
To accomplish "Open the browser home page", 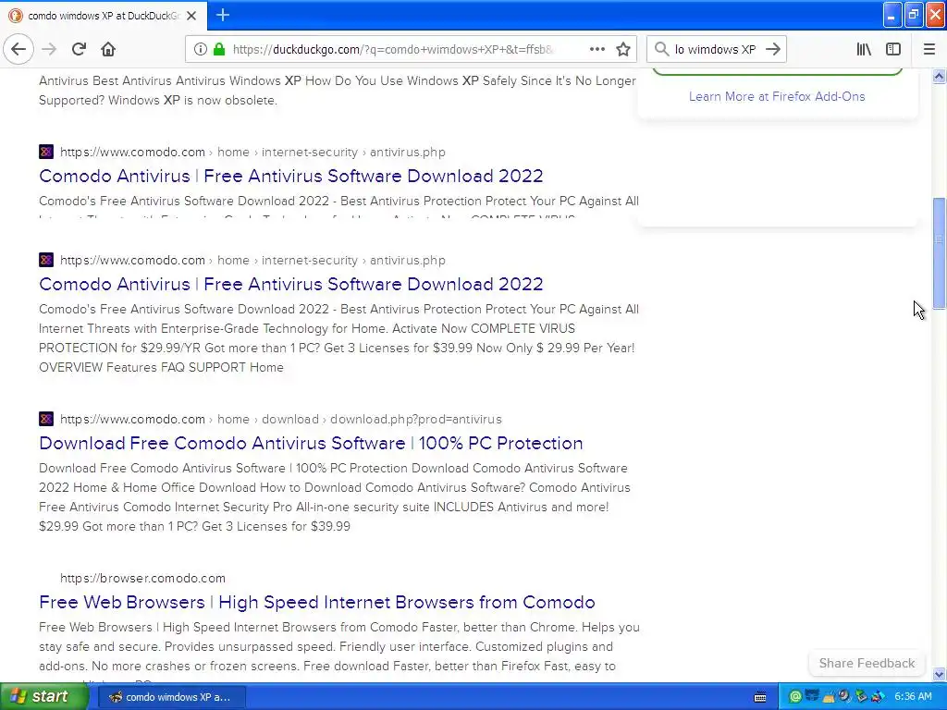I will [108, 50].
